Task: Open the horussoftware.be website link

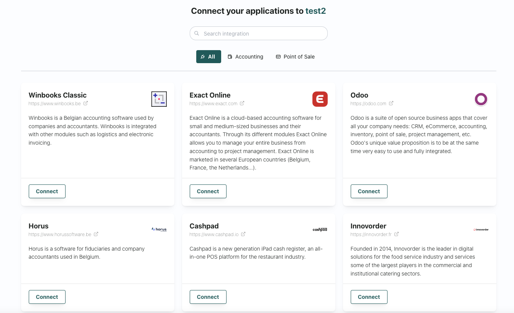Action: tap(60, 234)
